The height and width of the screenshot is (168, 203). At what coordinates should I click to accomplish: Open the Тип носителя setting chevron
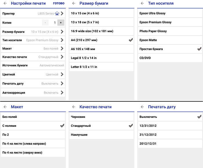[x=62, y=40]
